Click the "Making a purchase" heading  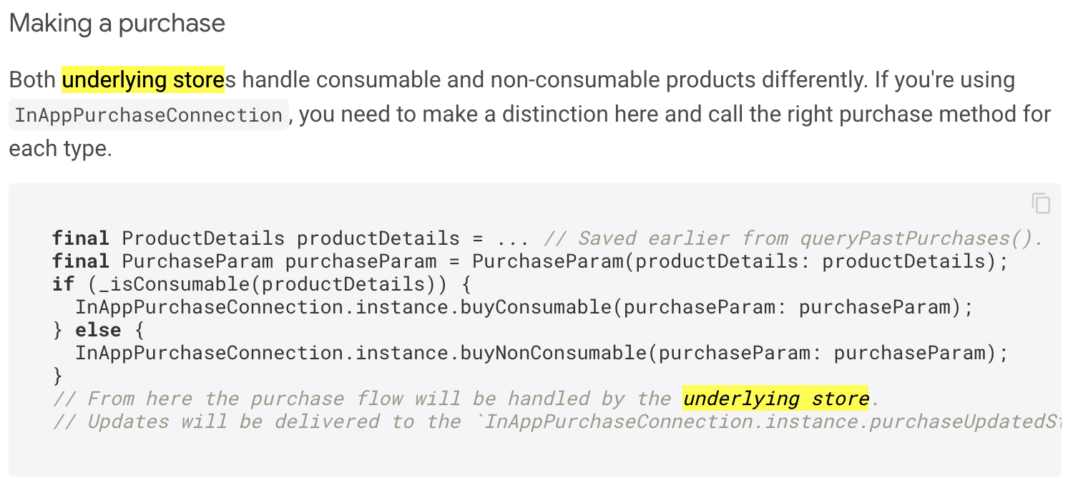point(117,24)
